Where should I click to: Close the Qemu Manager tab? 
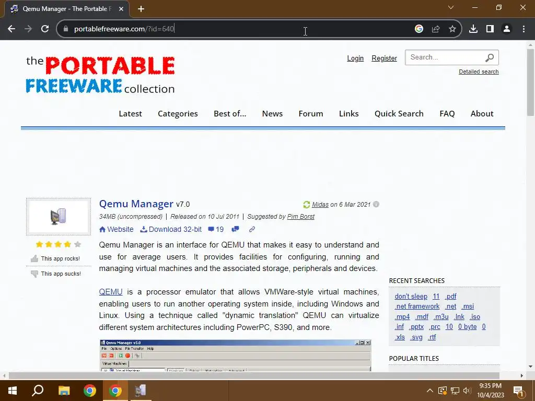pyautogui.click(x=121, y=9)
